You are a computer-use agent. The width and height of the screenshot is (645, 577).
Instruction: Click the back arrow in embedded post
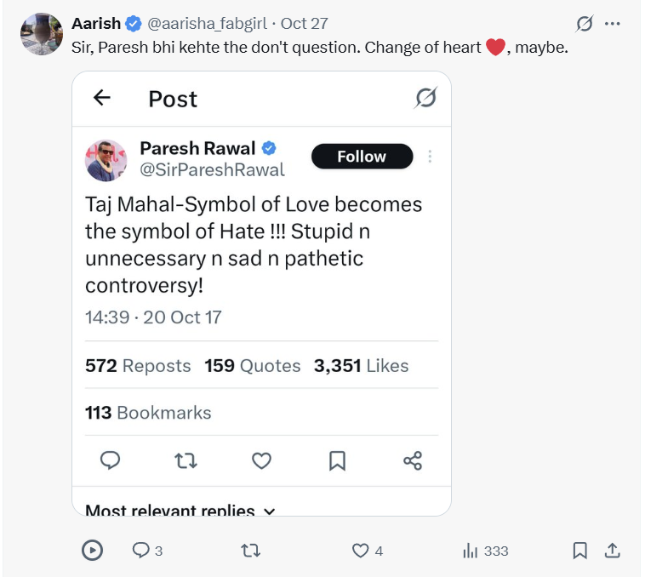point(102,98)
